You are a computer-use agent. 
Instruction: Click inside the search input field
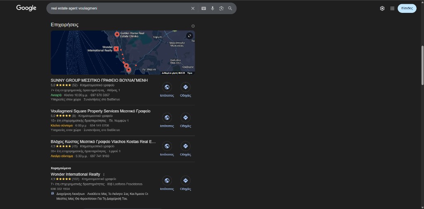pos(119,8)
